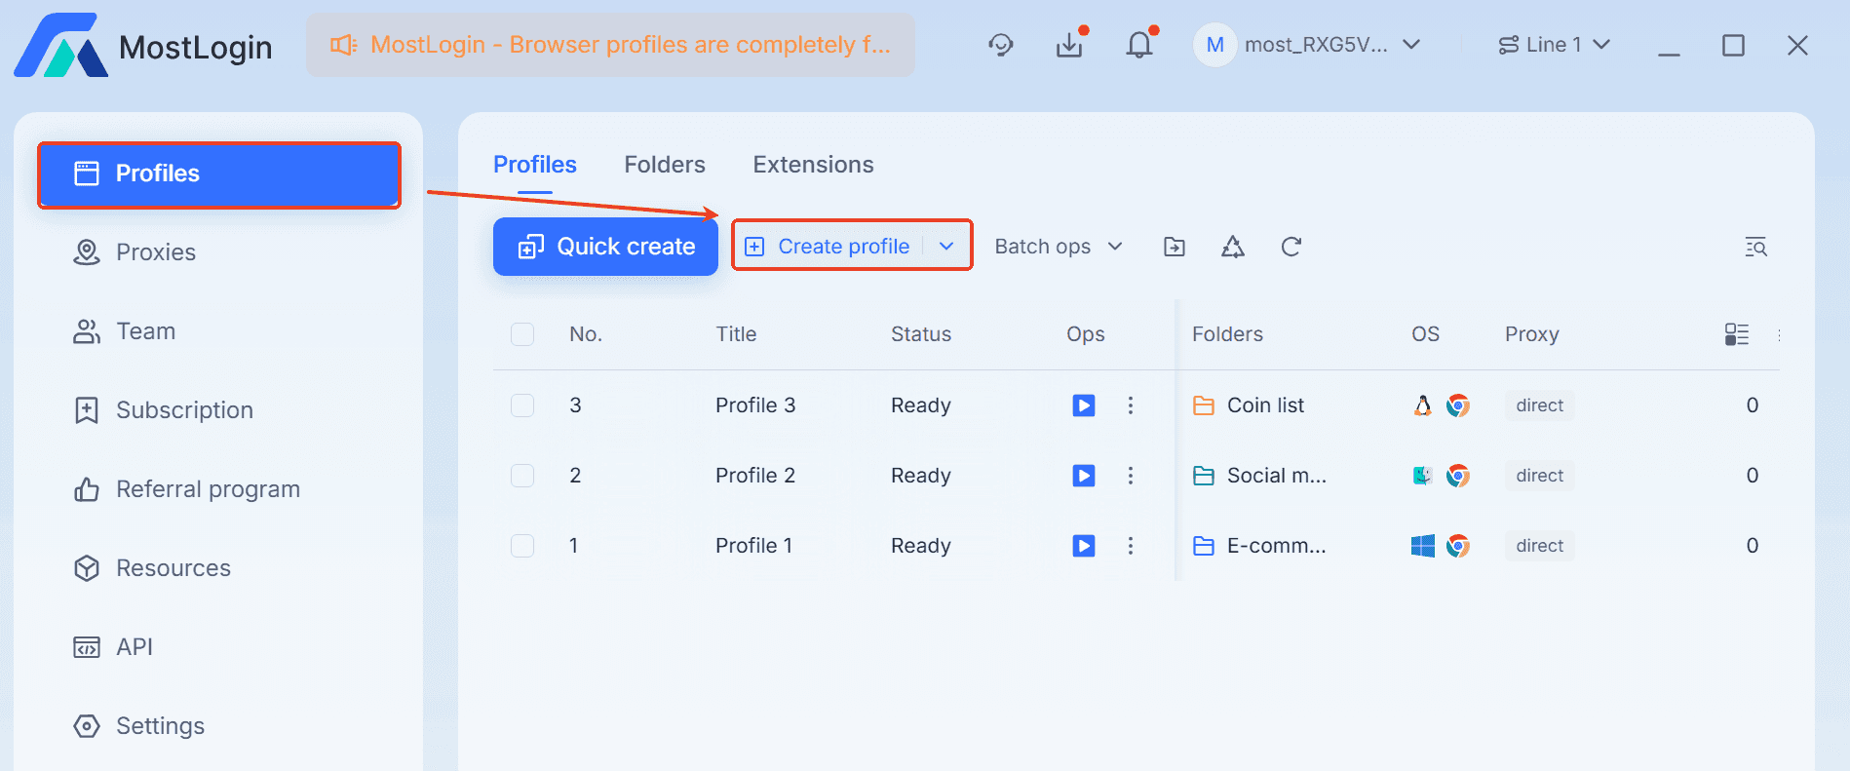Open the more options menu for Profile 2
Image resolution: width=1850 pixels, height=771 pixels.
(x=1131, y=476)
